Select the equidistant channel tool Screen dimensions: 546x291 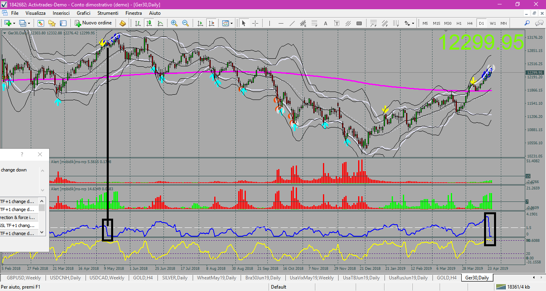[303, 23]
